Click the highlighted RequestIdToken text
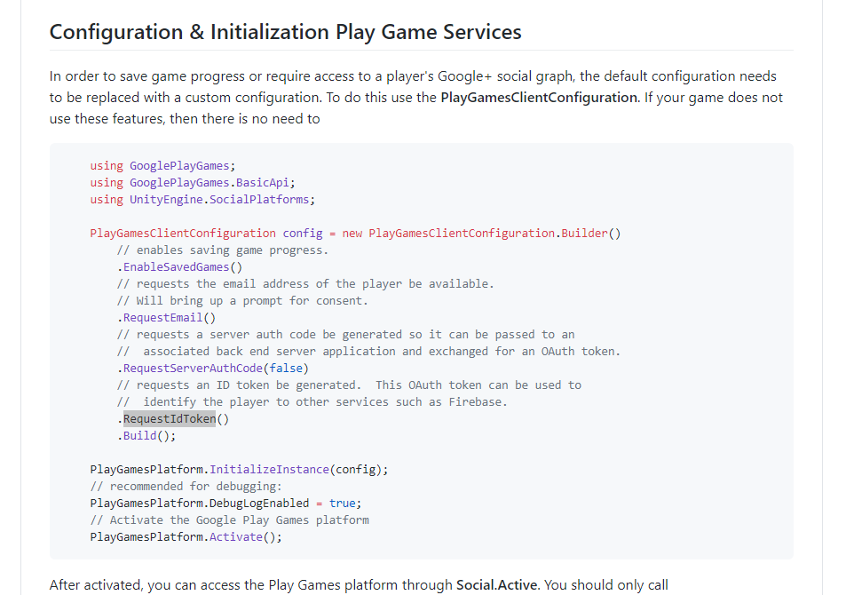 170,419
